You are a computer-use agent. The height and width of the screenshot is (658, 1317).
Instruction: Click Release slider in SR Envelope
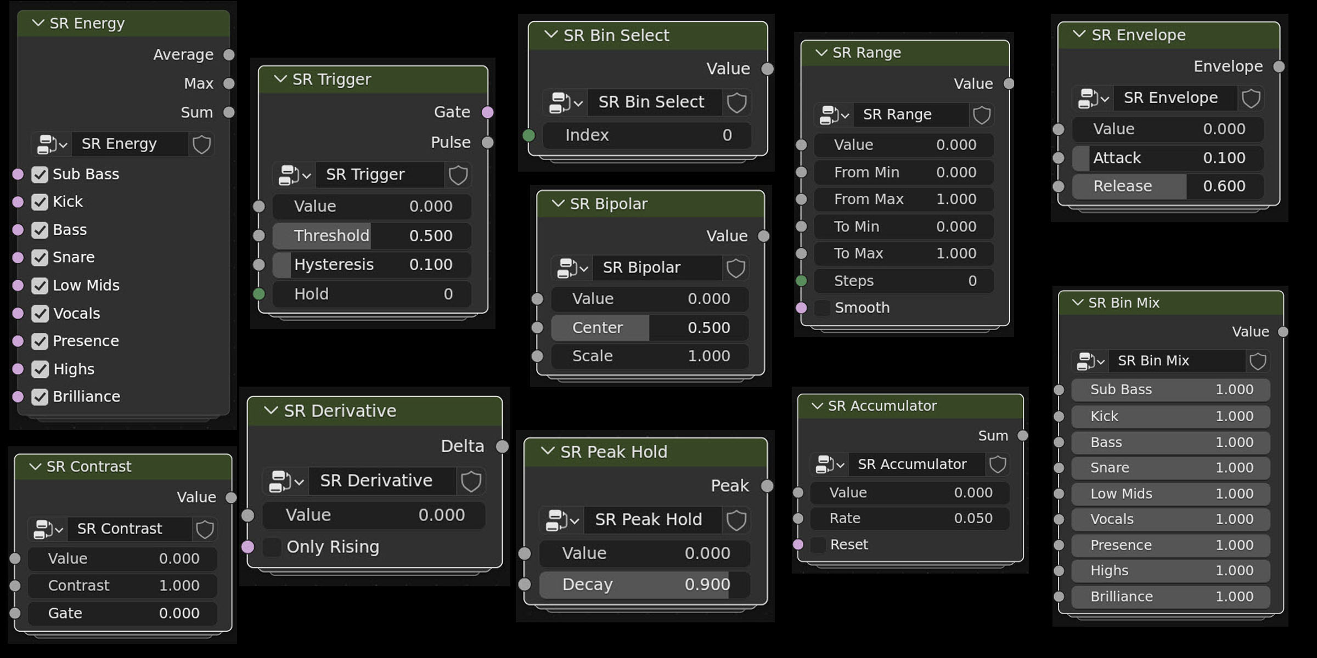click(x=1168, y=186)
